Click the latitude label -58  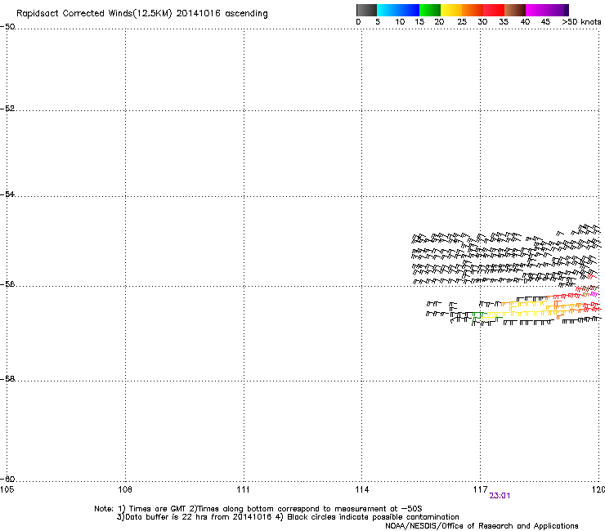click(x=7, y=379)
